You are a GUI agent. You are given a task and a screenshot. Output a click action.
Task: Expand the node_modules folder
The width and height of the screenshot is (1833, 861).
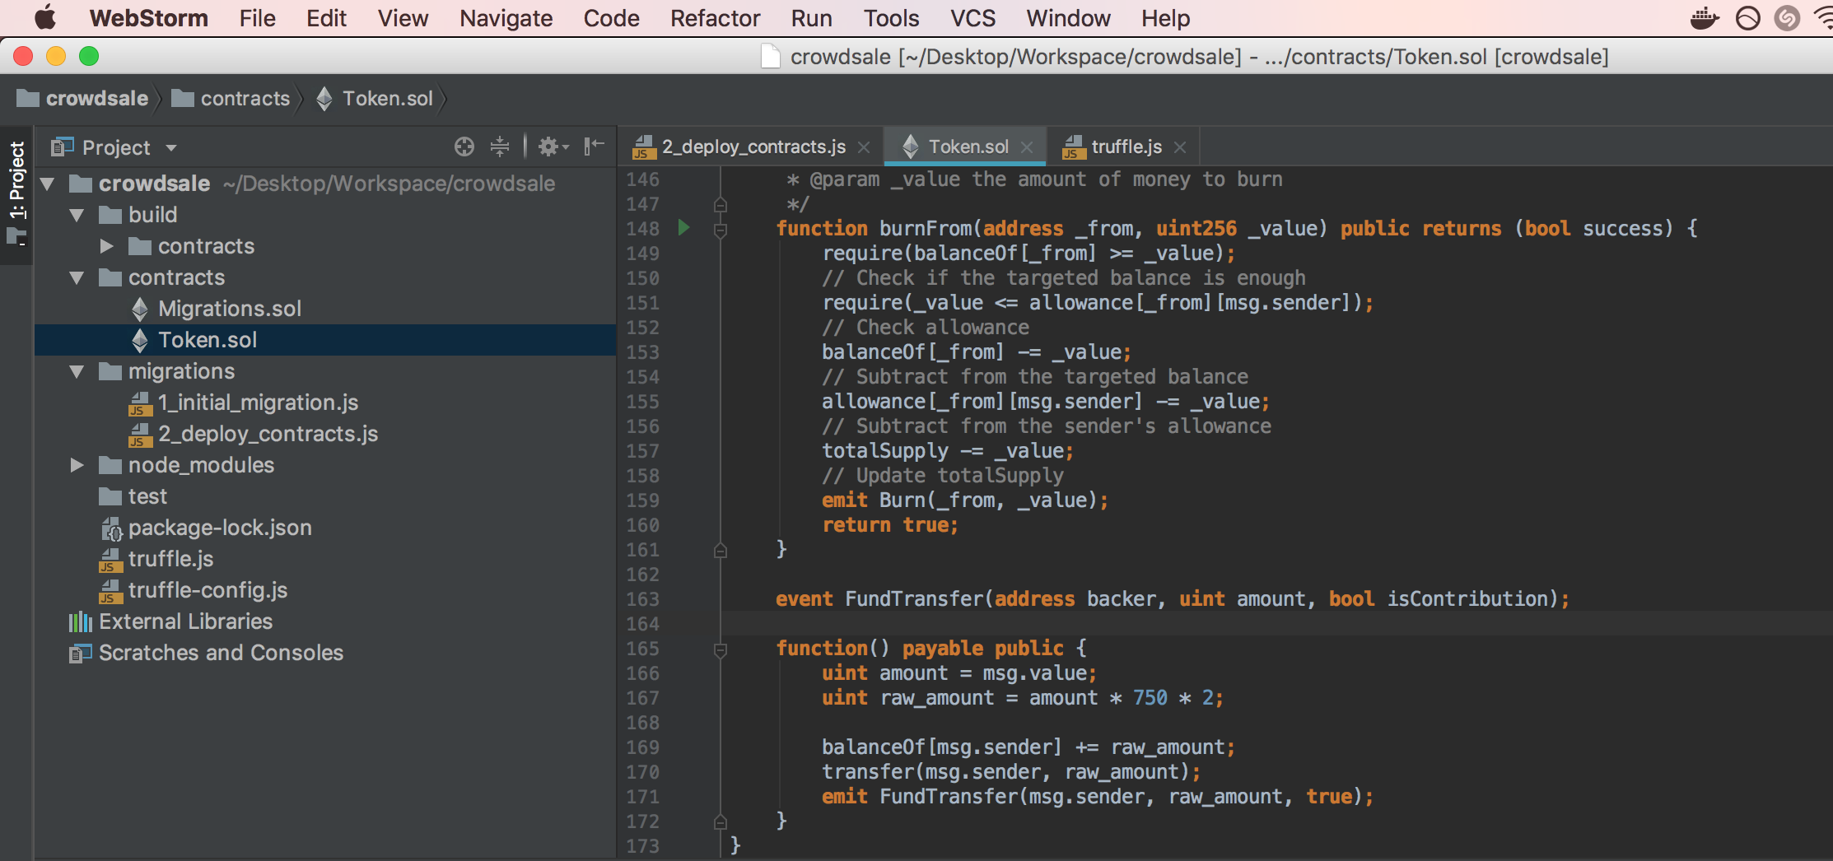click(x=77, y=465)
